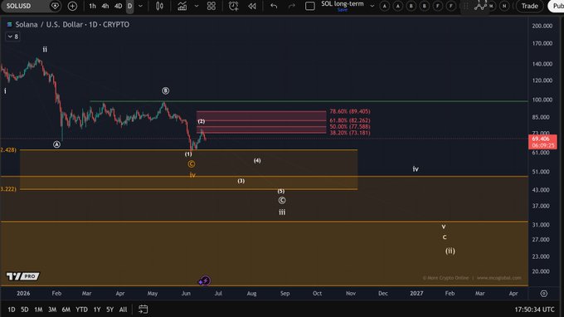The image size is (564, 317).
Task: Click the purple lightning event marker
Action: [x=205, y=280]
